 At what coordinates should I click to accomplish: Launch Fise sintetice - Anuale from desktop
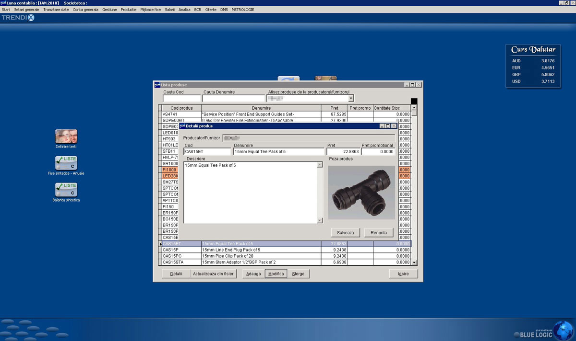66,163
